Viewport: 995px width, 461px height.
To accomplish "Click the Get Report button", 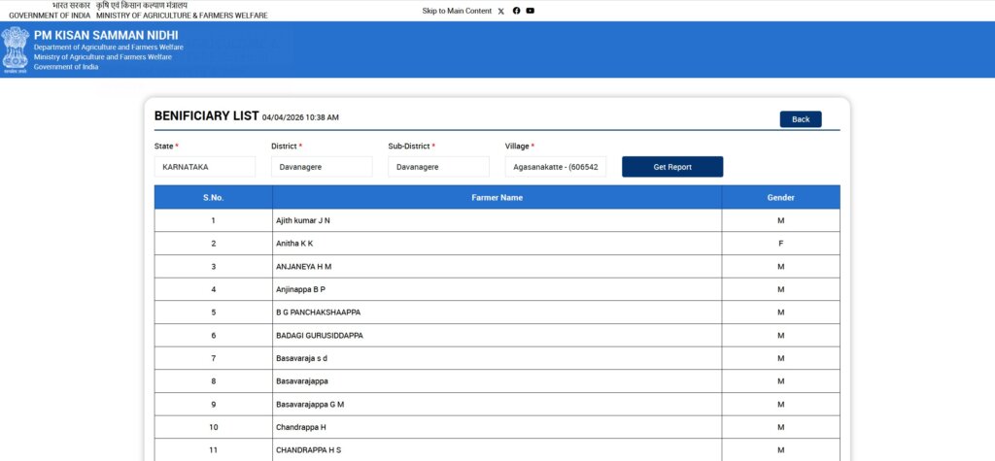I will [x=672, y=167].
